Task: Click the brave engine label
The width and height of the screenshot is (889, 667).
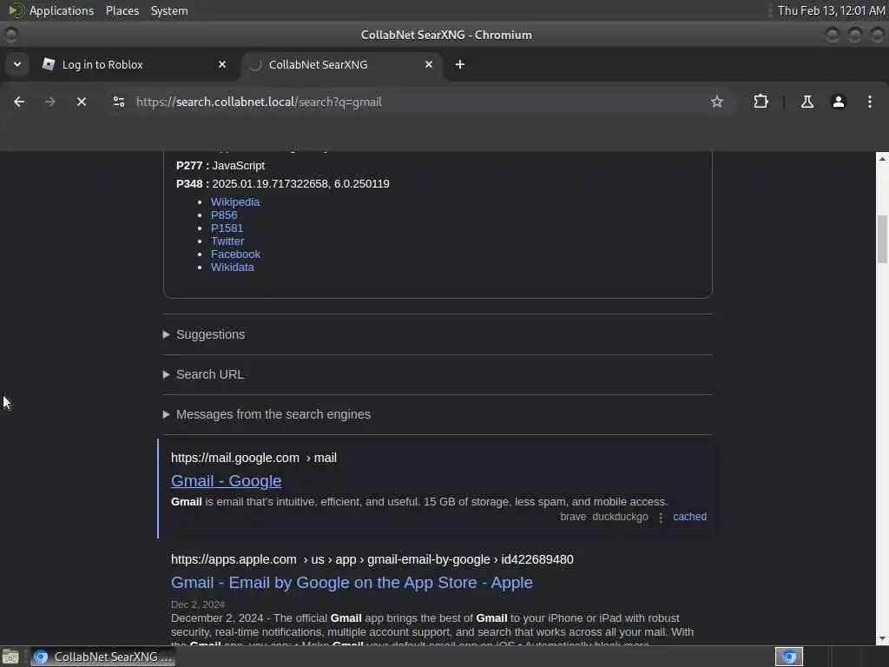Action: pos(573,517)
